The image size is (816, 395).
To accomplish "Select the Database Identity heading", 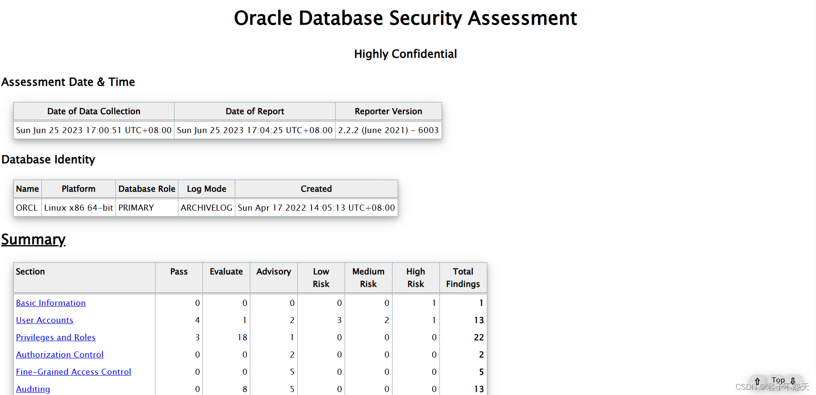I will [x=48, y=159].
